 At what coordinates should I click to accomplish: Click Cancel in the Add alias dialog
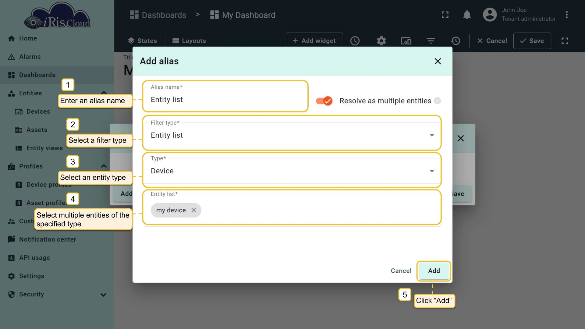click(x=401, y=271)
